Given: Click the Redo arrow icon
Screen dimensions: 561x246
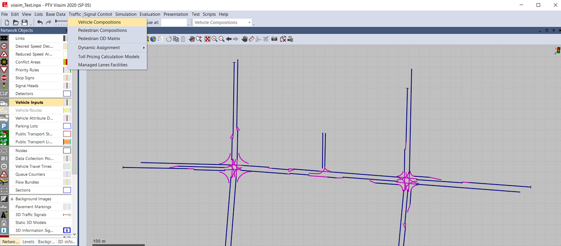Looking at the screenshot, I should [49, 22].
